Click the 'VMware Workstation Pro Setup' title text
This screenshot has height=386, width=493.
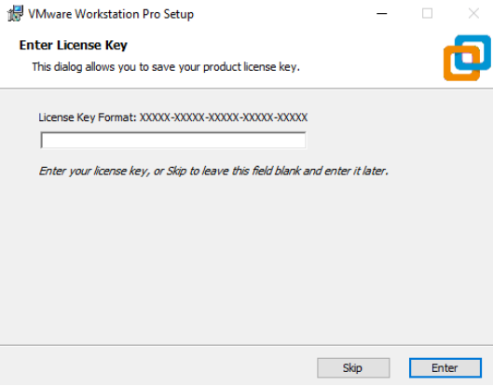pyautogui.click(x=111, y=14)
